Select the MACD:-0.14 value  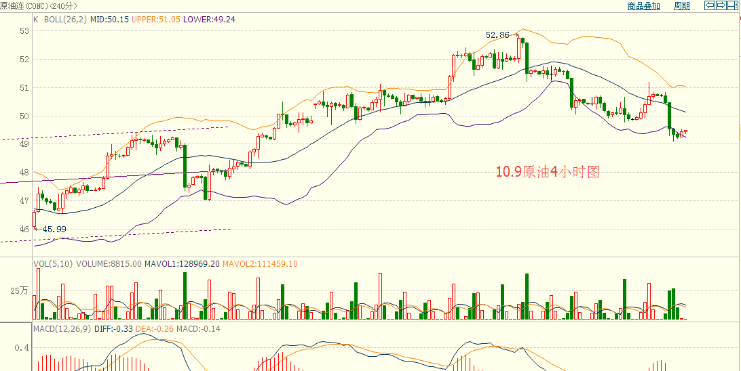coord(198,328)
